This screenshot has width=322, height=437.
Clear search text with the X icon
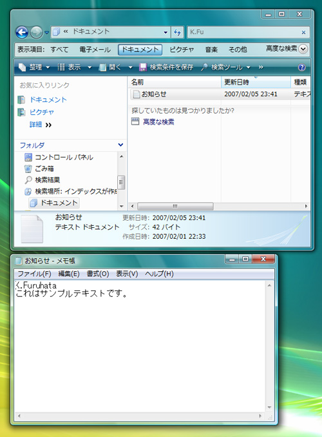pos(303,32)
